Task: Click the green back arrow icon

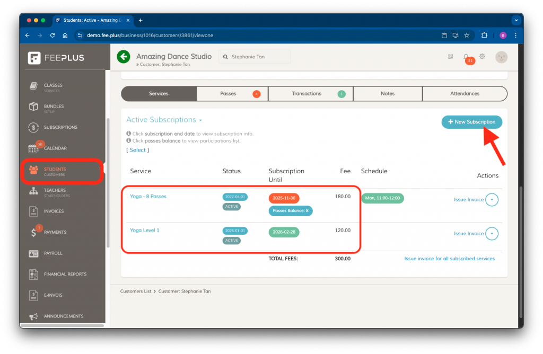Action: [124, 57]
